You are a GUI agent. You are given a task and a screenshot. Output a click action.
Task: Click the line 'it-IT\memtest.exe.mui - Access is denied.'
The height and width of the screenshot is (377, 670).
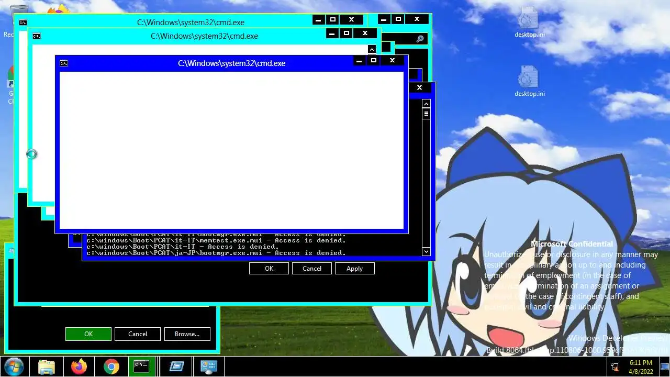point(216,240)
